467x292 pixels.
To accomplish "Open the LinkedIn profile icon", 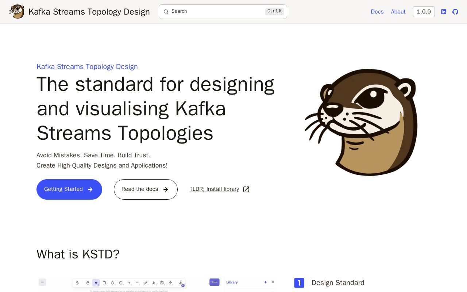I will [444, 12].
